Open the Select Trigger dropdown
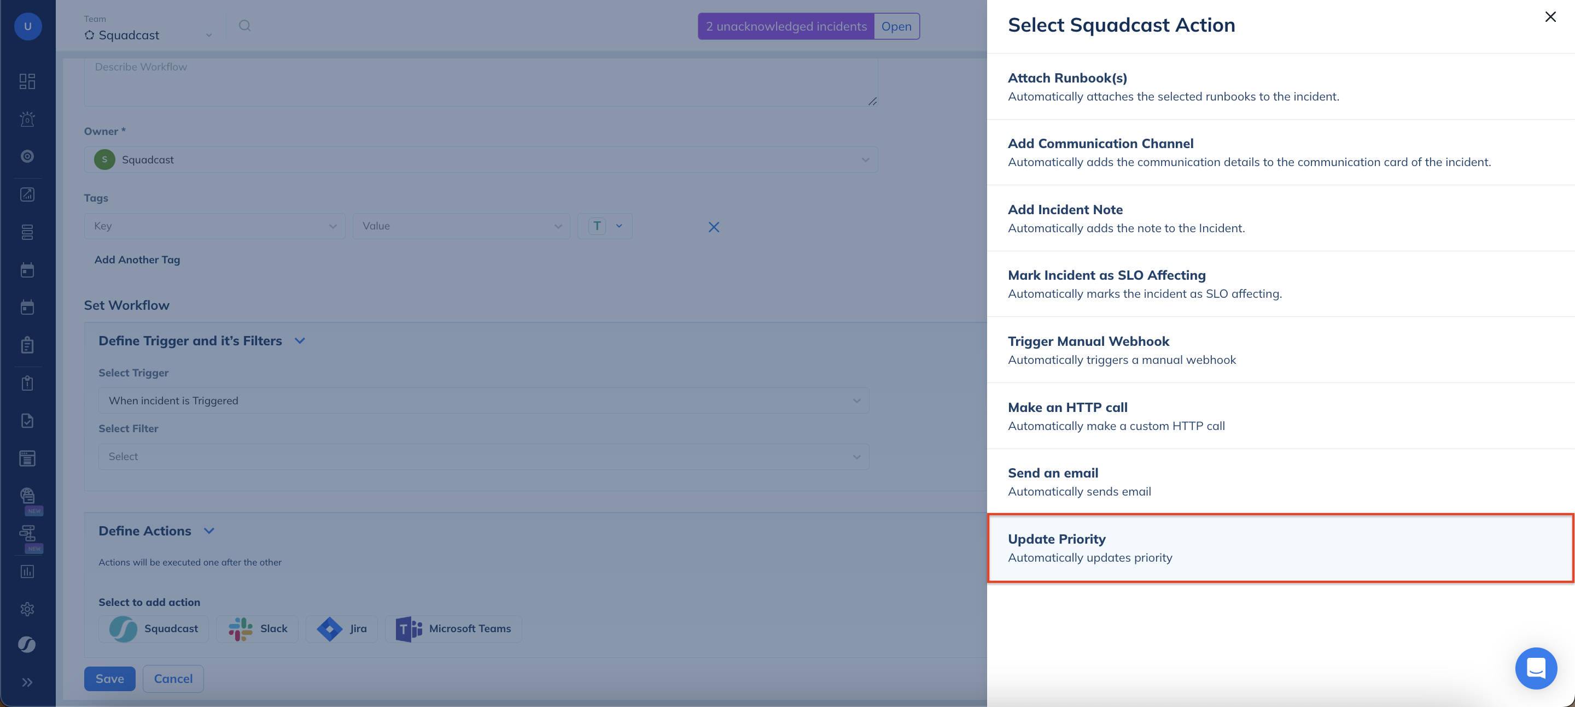The width and height of the screenshot is (1575, 707). tap(483, 401)
